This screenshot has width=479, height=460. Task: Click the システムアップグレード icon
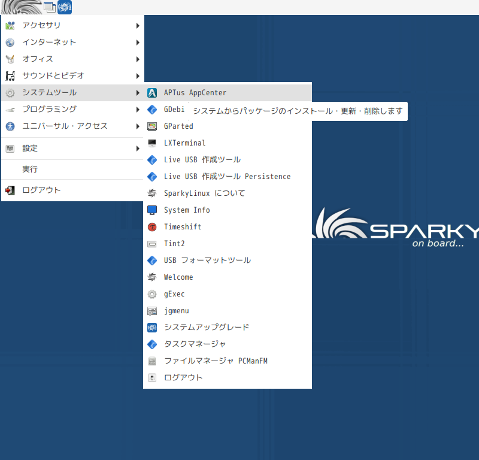click(152, 328)
